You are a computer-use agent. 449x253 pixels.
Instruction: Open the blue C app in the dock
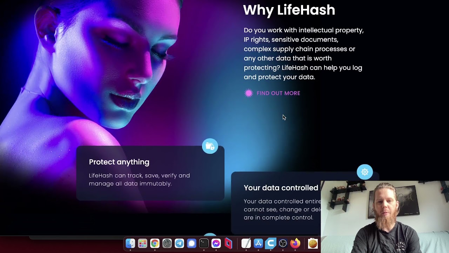pos(271,243)
